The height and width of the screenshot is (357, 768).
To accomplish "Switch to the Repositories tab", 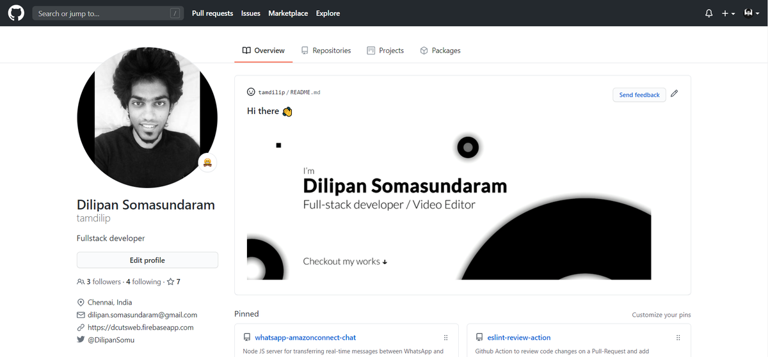I will 326,51.
